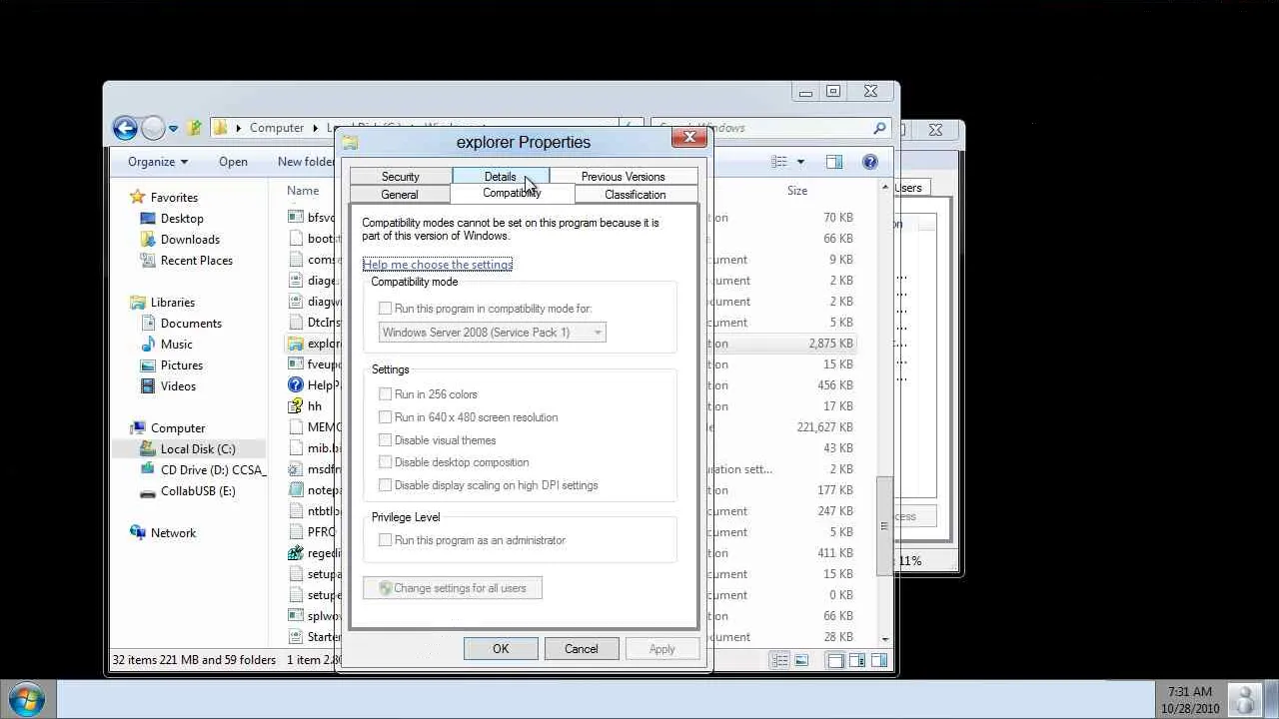Viewport: 1279px width, 719px height.
Task: Click the regedit file icon in the list
Action: [295, 553]
